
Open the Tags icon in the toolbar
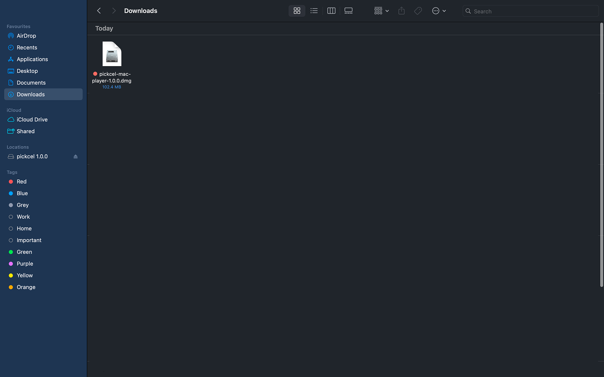418,10
